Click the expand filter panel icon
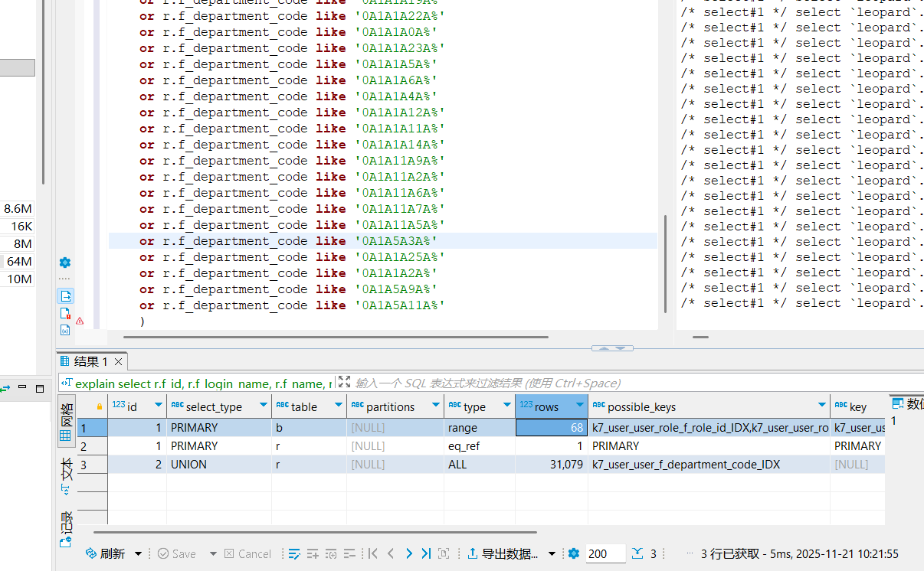The image size is (924, 571). pos(344,383)
